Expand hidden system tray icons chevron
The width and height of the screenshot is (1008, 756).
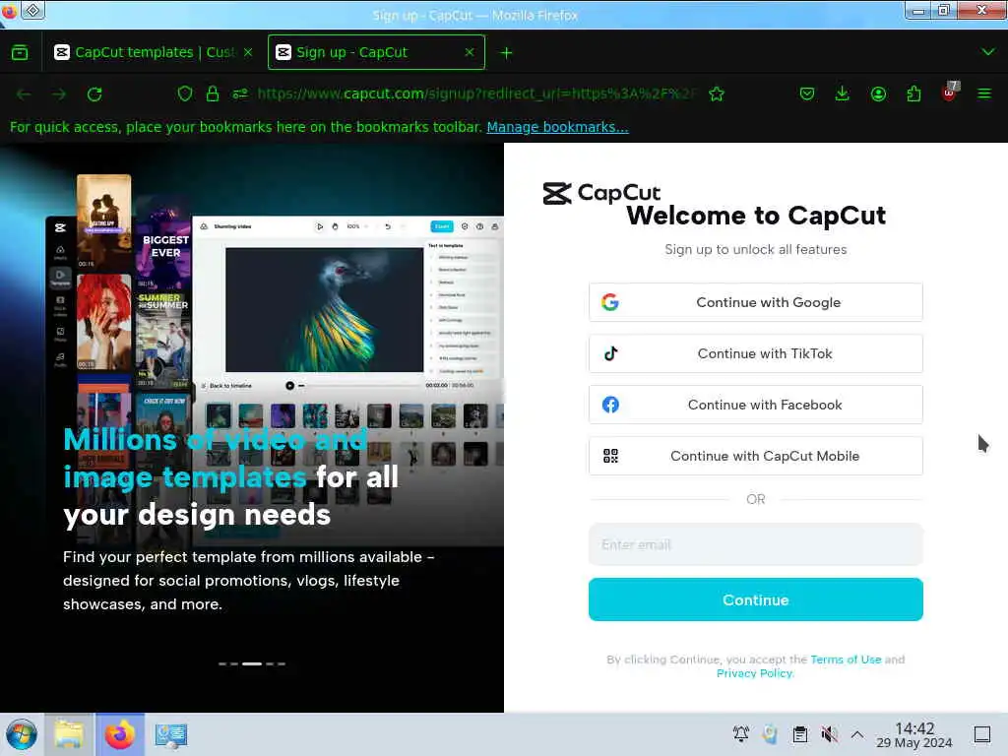point(857,734)
